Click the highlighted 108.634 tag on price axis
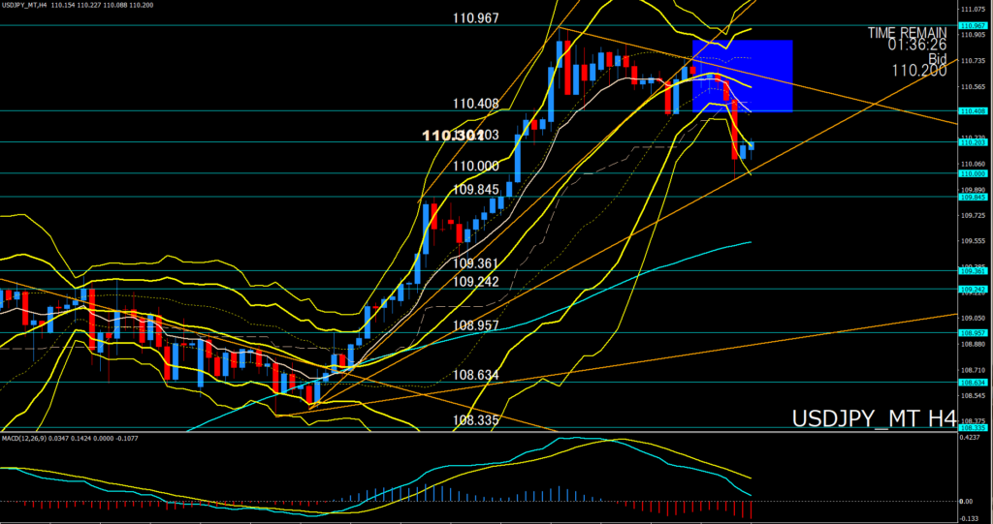The image size is (993, 524). pos(972,383)
